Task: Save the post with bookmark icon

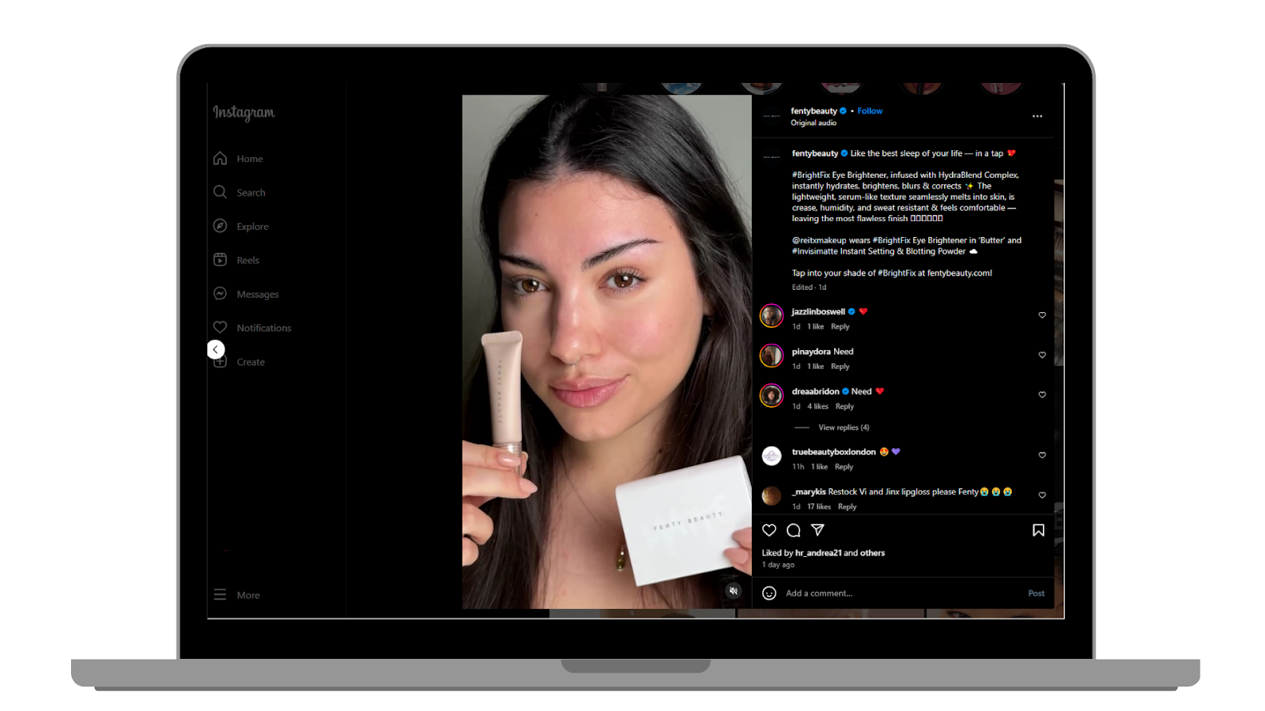Action: pyautogui.click(x=1038, y=530)
